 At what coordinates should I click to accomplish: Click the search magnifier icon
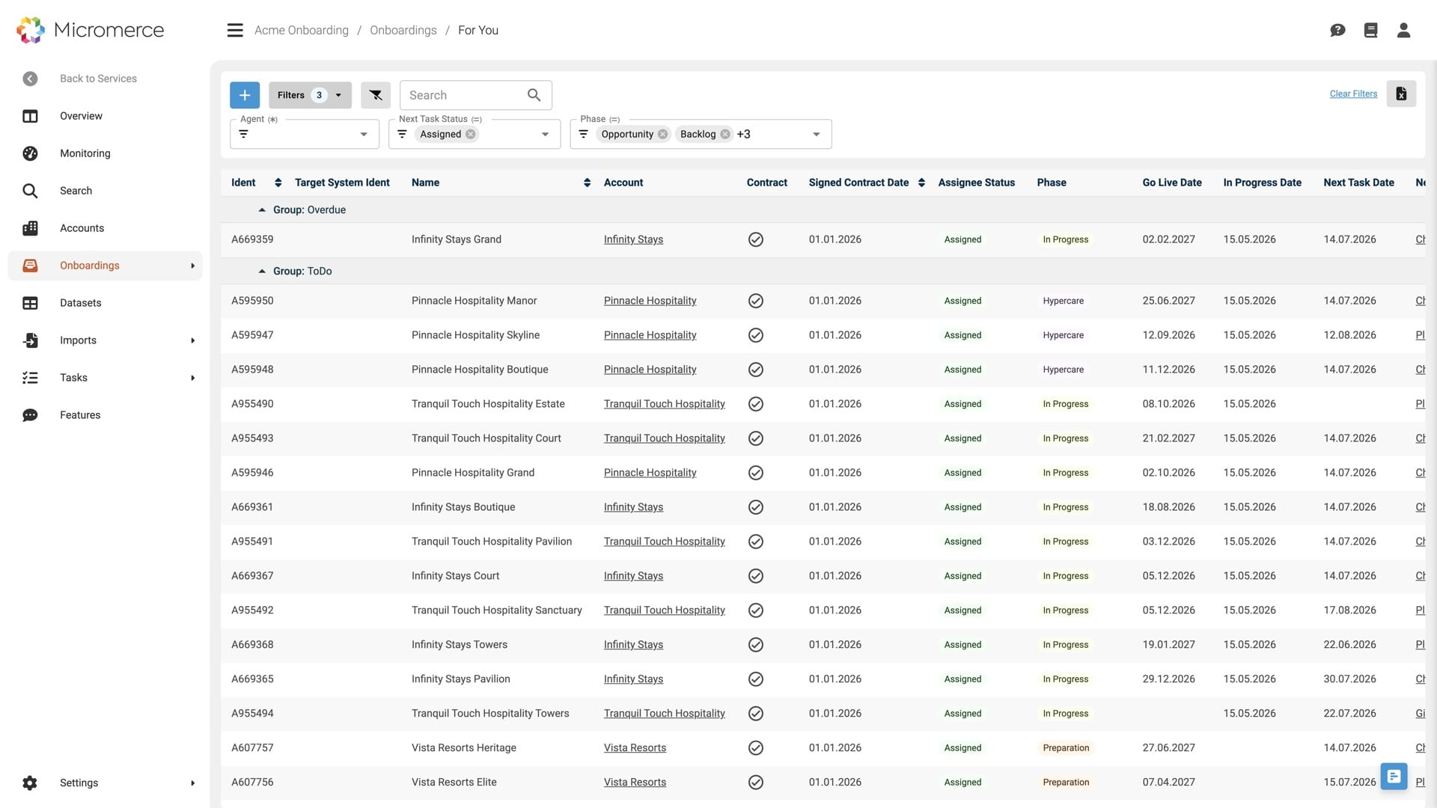coord(534,95)
